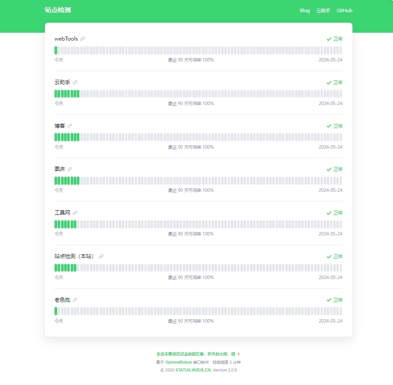Select today's green uptime bar for webTools
The image size is (393, 385).
pos(56,50)
